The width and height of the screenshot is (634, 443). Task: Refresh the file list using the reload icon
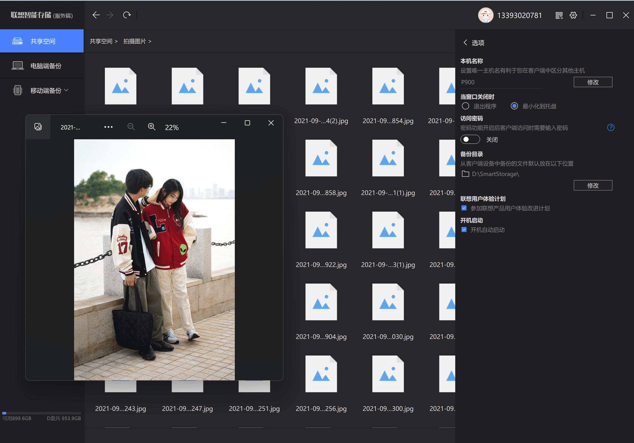point(127,15)
